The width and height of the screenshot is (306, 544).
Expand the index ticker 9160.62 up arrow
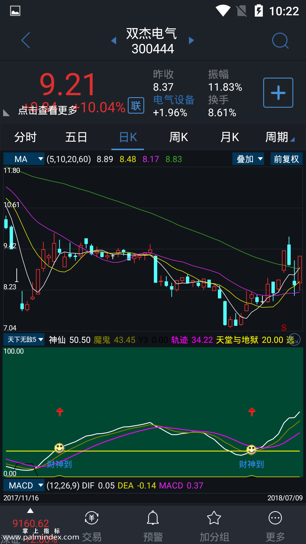tap(30, 511)
